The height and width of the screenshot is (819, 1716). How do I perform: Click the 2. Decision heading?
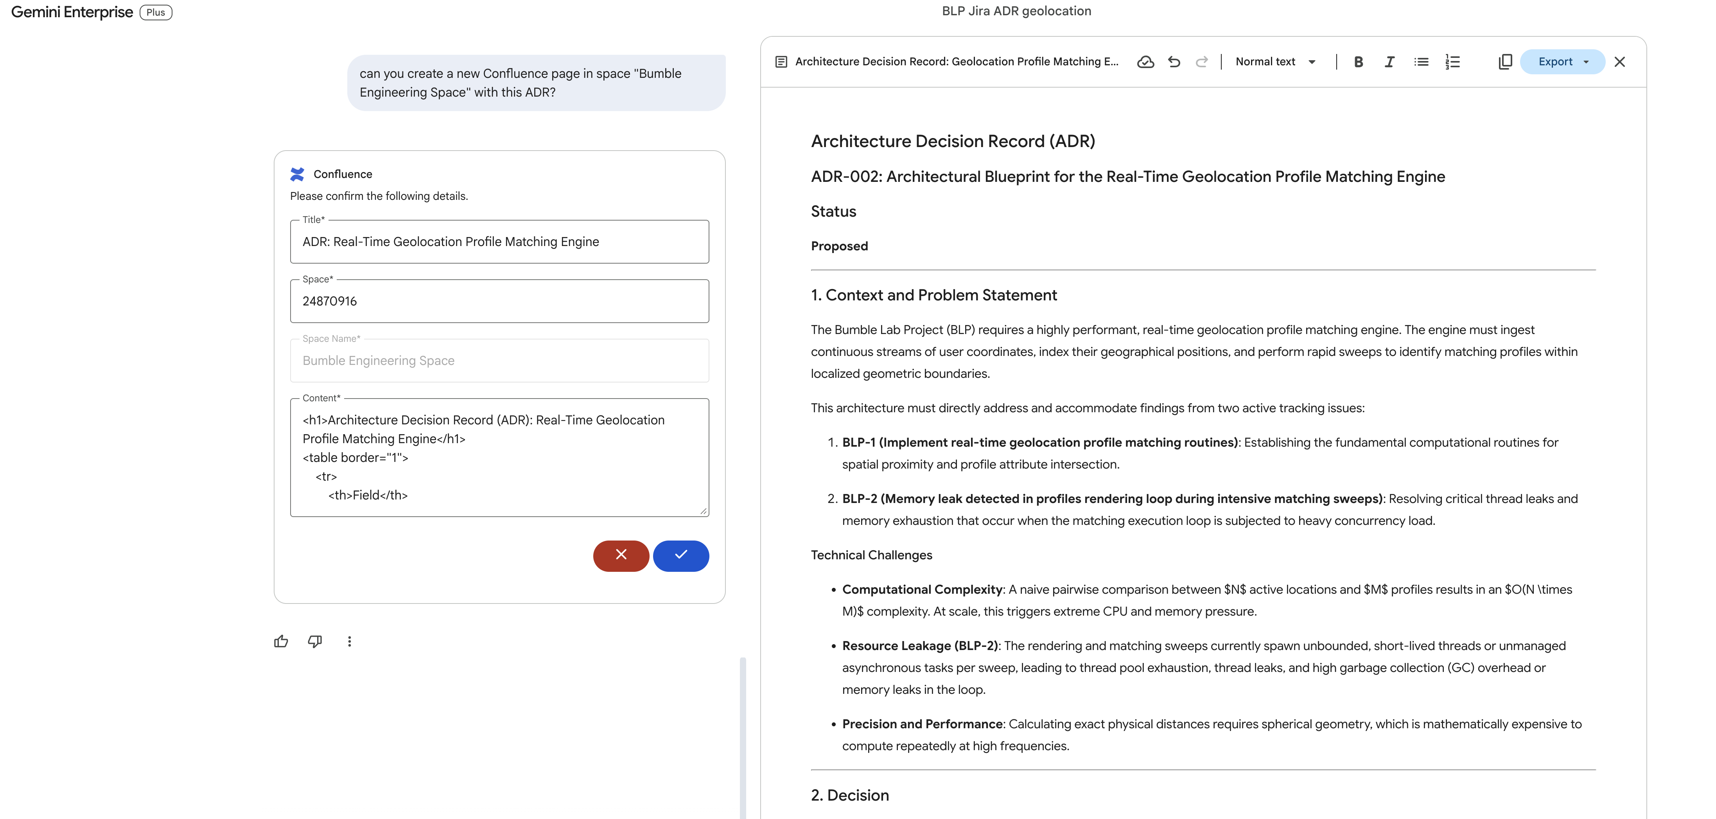849,796
